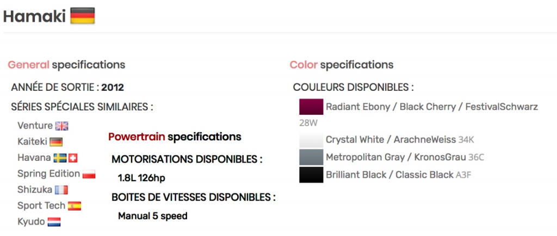Click the German flag beside the Hamaki title
Viewport: 557px width, 236px height.
click(x=83, y=16)
